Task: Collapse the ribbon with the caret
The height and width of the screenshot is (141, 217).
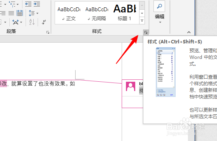Action: (189, 33)
